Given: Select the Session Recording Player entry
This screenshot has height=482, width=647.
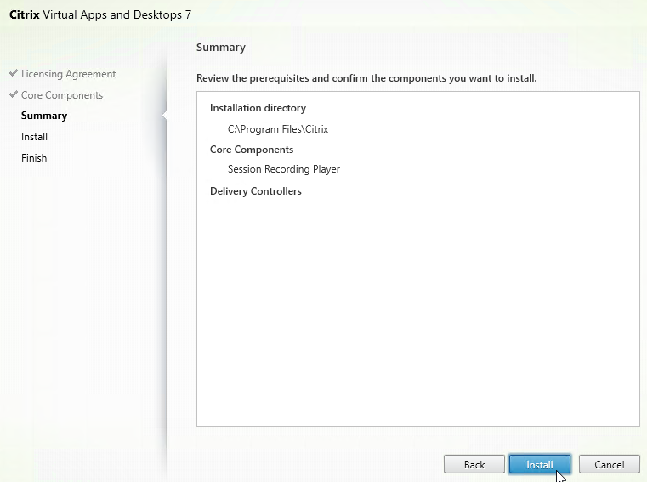Looking at the screenshot, I should point(284,169).
